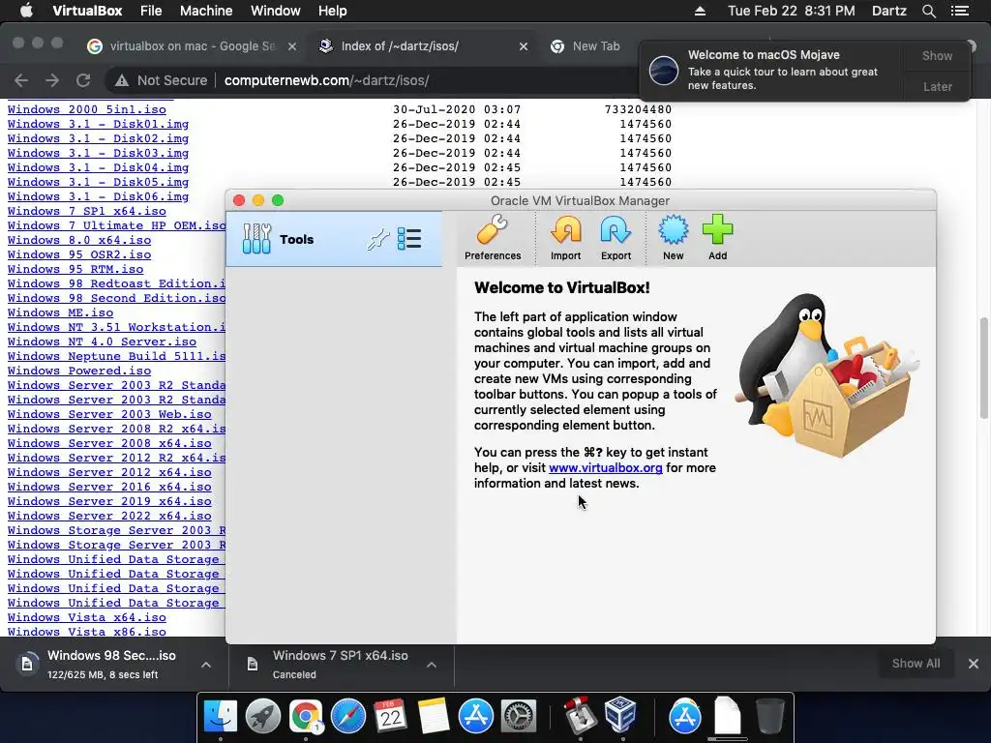Image resolution: width=991 pixels, height=743 pixels.
Task: Click the Not Secure warning icon
Action: (x=121, y=80)
